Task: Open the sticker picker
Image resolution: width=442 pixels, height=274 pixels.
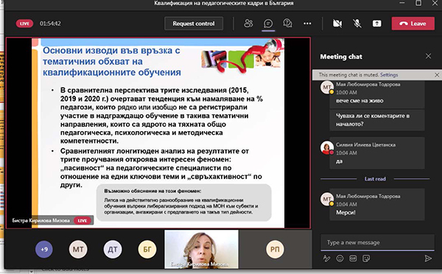Action: point(366,259)
